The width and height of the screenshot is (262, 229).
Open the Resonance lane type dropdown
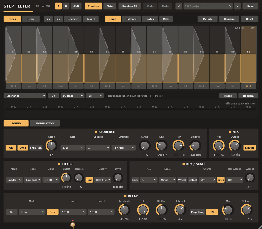pyautogui.click(x=25, y=96)
